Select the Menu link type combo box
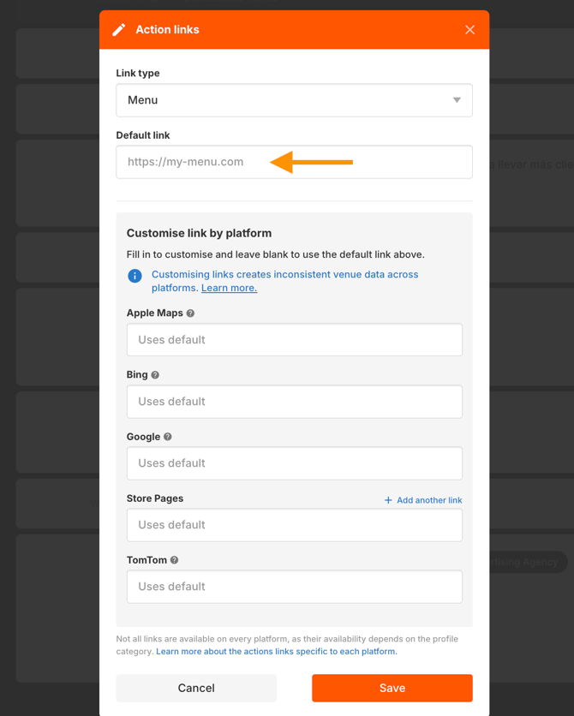 [x=294, y=100]
